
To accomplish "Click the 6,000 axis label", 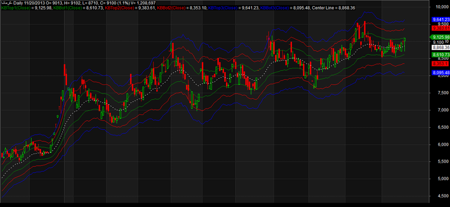I will coord(443,145).
